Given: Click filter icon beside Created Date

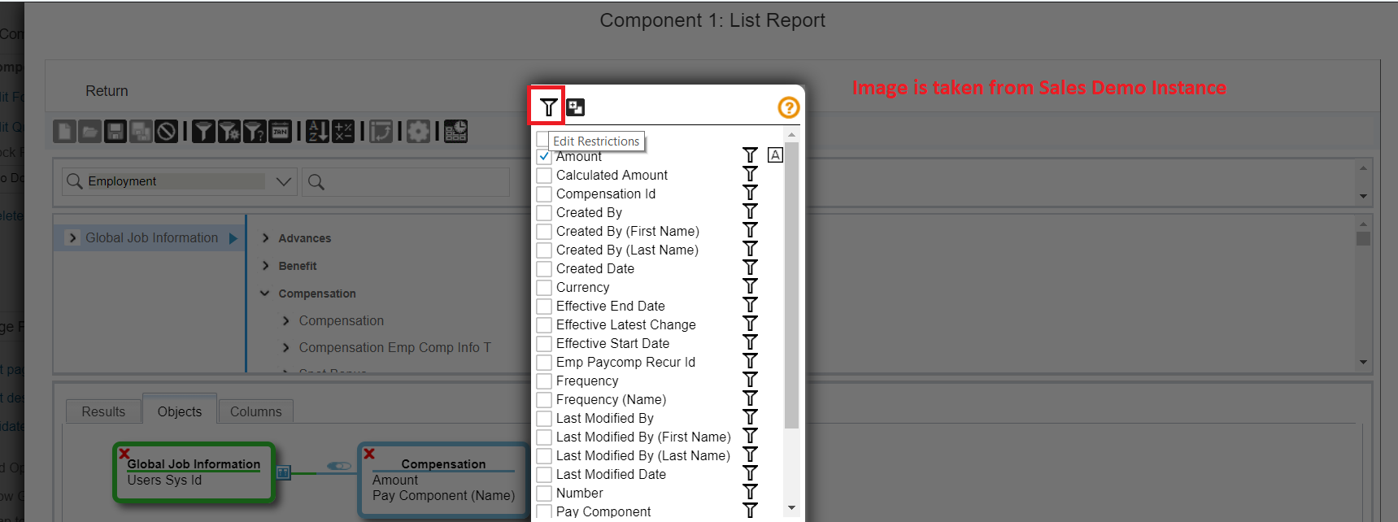Looking at the screenshot, I should pyautogui.click(x=750, y=268).
